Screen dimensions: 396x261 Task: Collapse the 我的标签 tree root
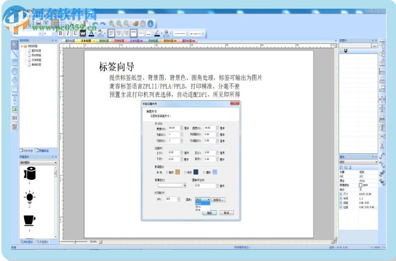[x=22, y=46]
